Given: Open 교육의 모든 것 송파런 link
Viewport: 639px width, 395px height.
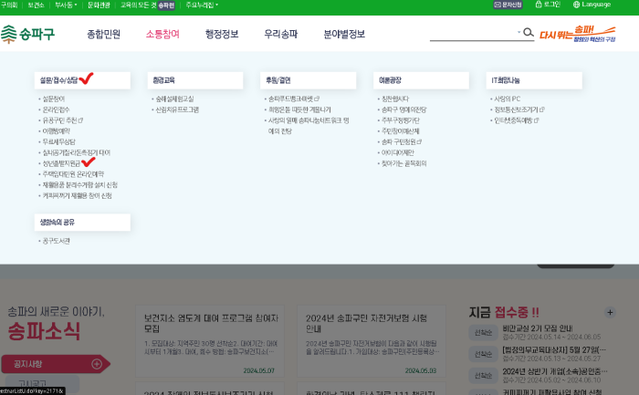Looking at the screenshot, I should [x=148, y=5].
